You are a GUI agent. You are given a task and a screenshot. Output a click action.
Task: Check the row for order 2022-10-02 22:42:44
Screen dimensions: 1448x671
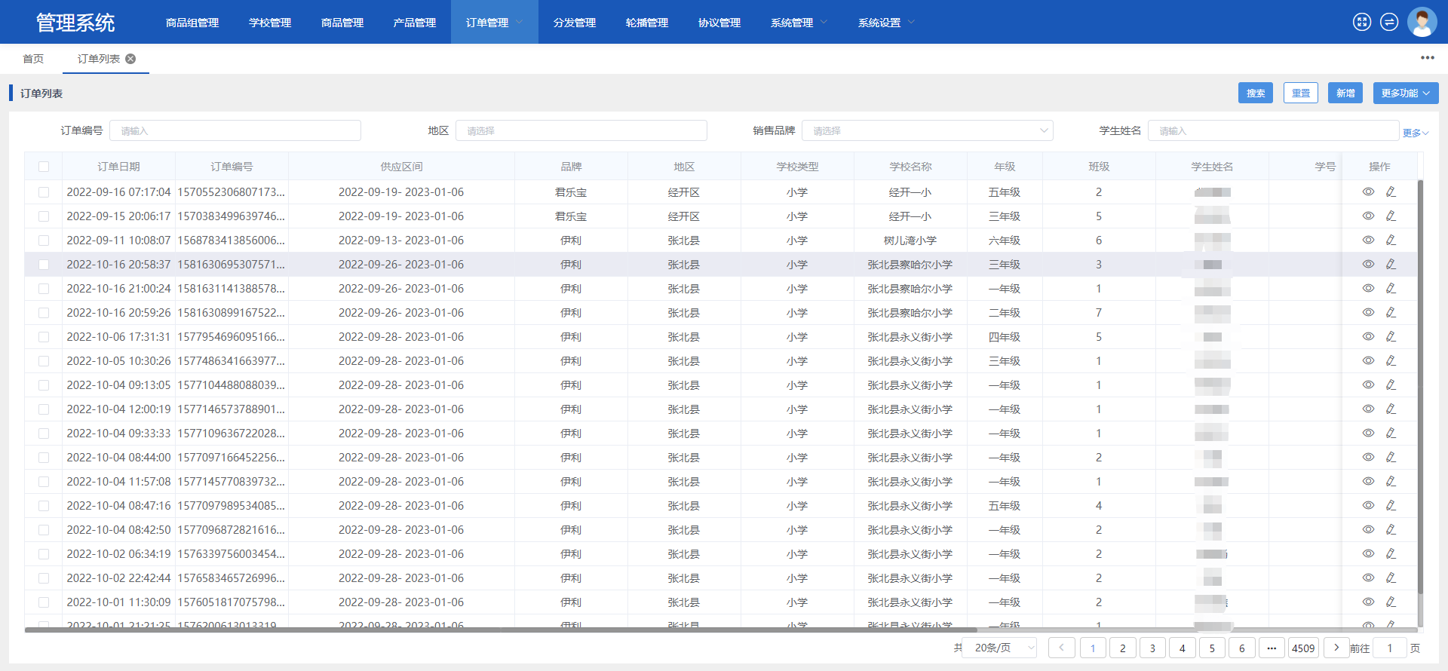pos(44,578)
